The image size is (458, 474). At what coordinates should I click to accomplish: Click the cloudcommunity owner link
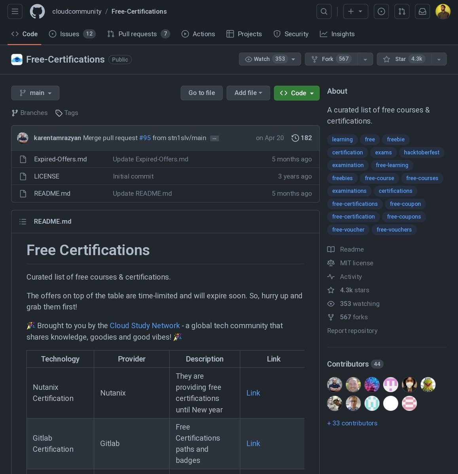(x=77, y=11)
